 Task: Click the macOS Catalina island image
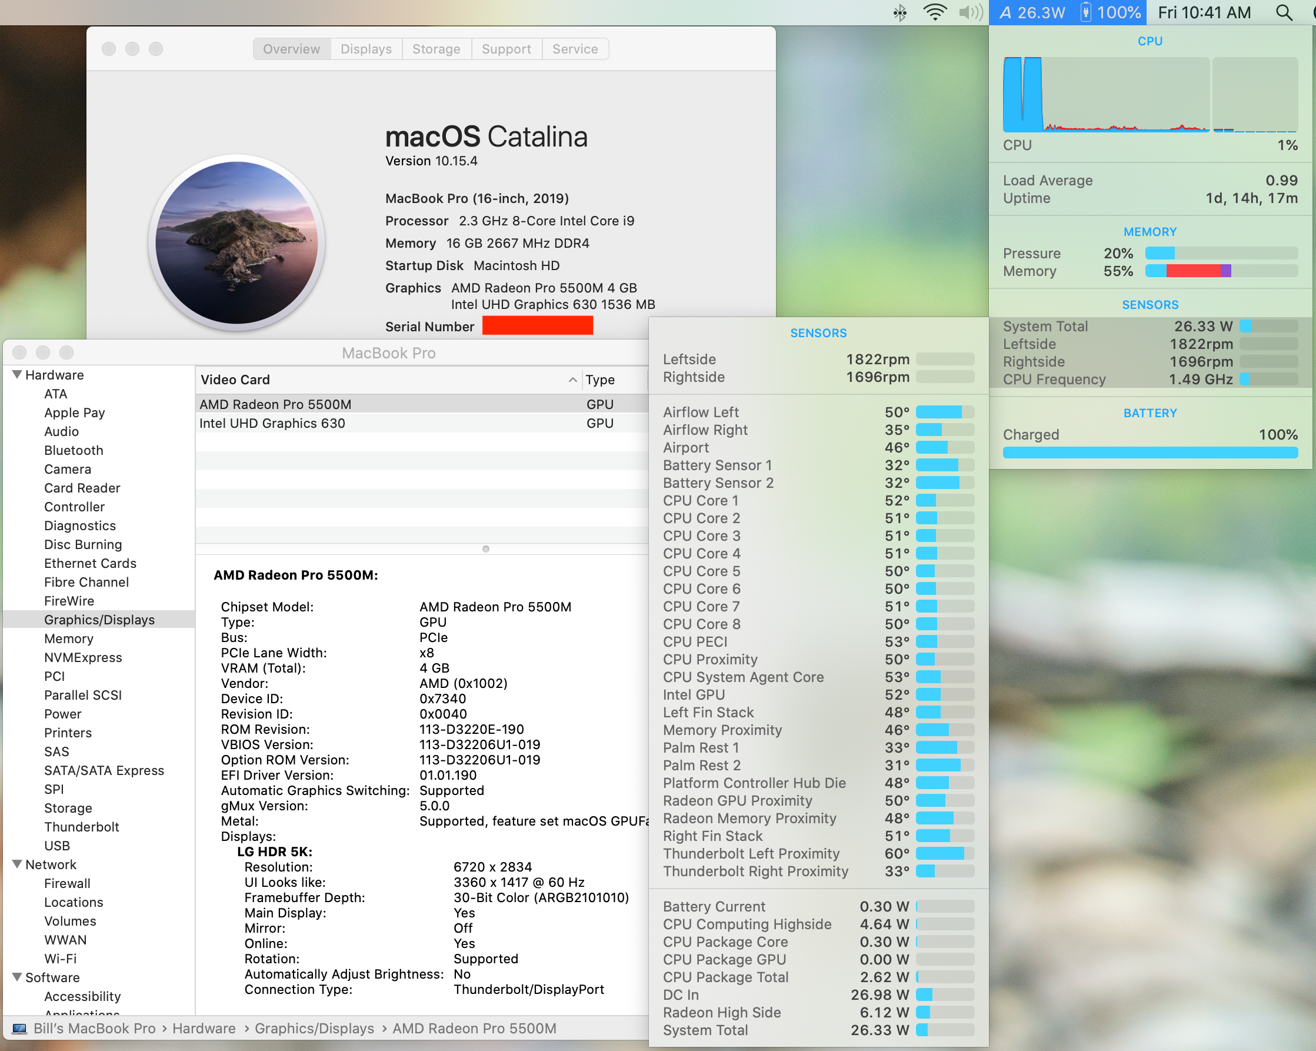236,242
